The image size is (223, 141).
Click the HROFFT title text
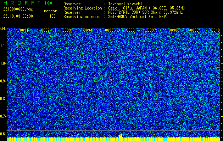22,3
